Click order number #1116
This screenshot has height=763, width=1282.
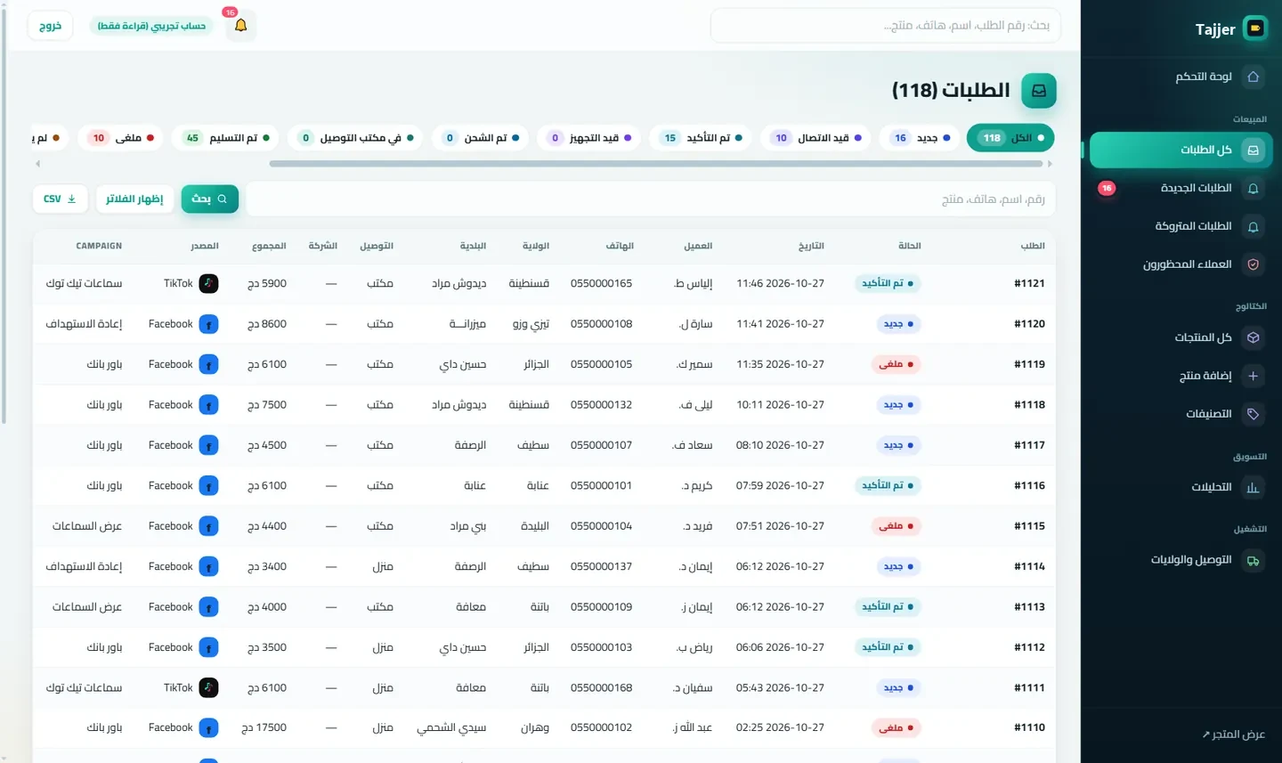coord(1029,485)
